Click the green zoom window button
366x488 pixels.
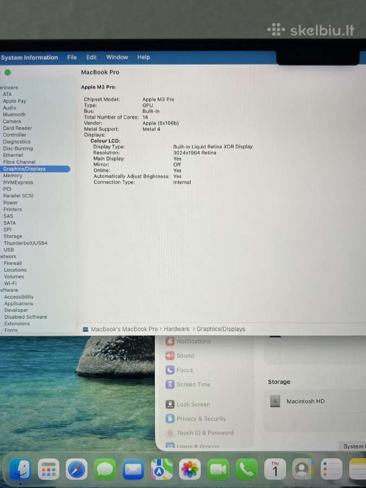[8, 73]
